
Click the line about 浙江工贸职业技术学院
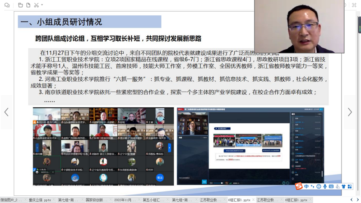[179, 66]
